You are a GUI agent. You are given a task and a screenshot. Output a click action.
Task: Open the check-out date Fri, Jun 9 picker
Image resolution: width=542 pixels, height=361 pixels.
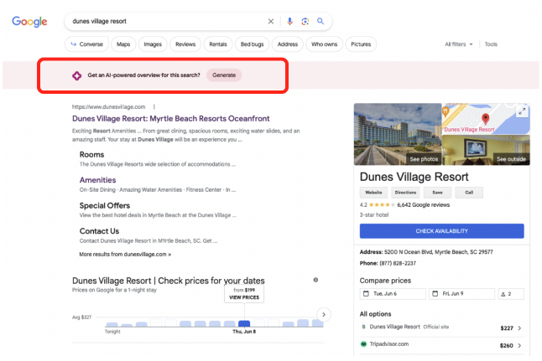click(x=461, y=294)
